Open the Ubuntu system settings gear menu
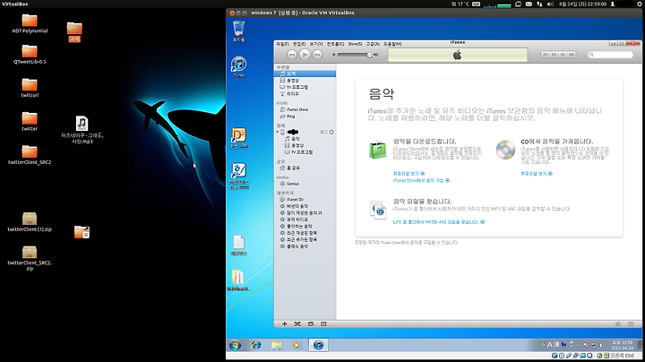The image size is (645, 362). [x=640, y=4]
